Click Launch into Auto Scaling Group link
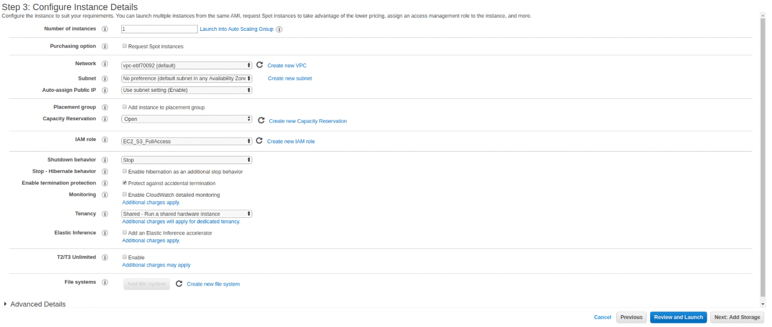772x327 pixels. pyautogui.click(x=236, y=29)
